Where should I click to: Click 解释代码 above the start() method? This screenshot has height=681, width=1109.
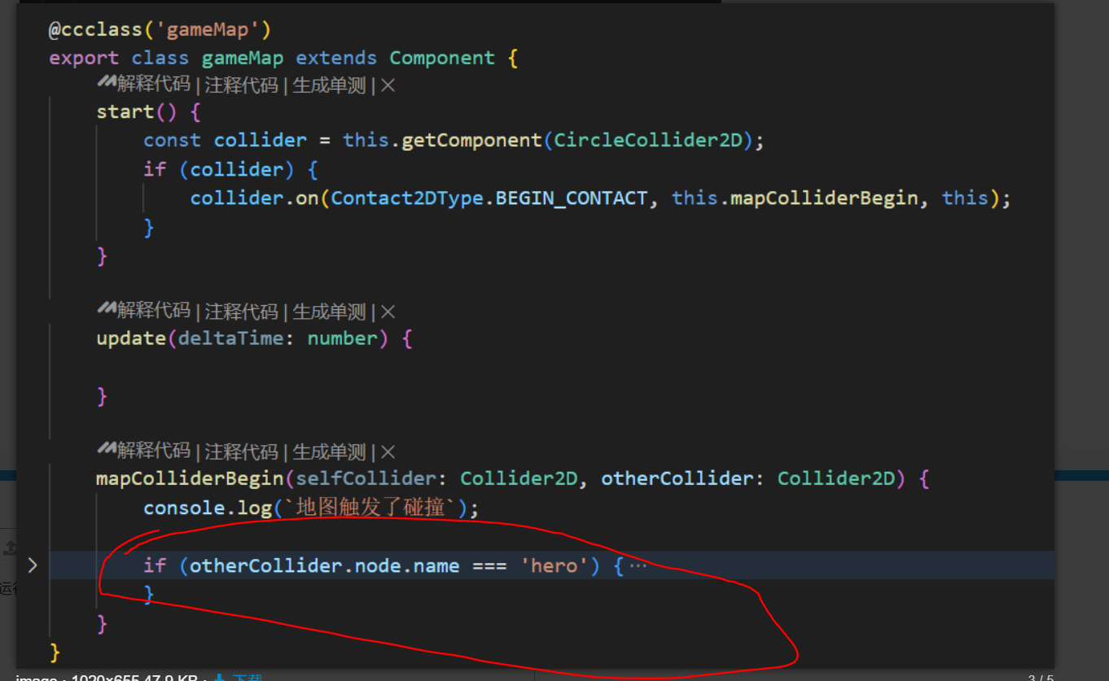tap(153, 85)
